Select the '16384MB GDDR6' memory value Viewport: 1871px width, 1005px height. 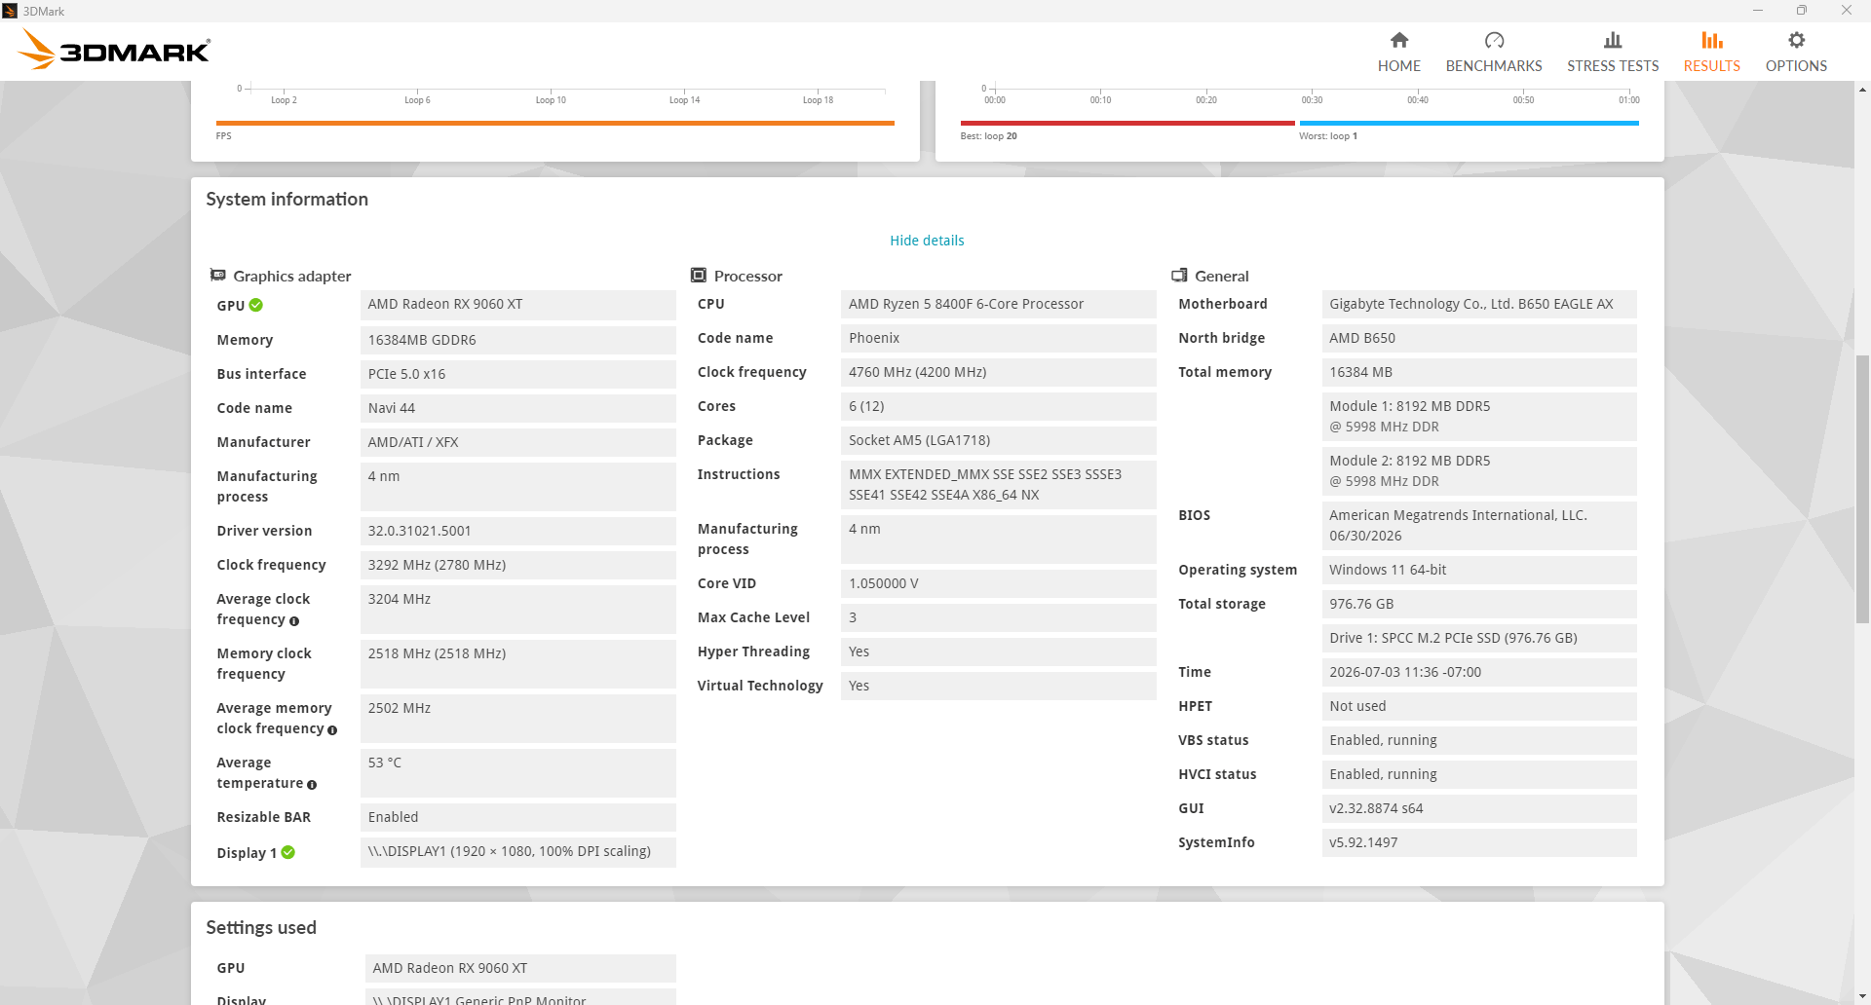518,340
